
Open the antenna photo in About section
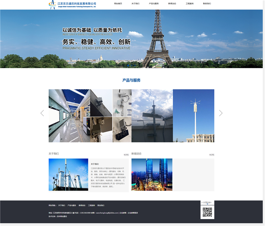(69, 174)
